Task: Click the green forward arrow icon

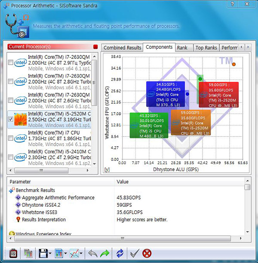Action: pos(105,253)
